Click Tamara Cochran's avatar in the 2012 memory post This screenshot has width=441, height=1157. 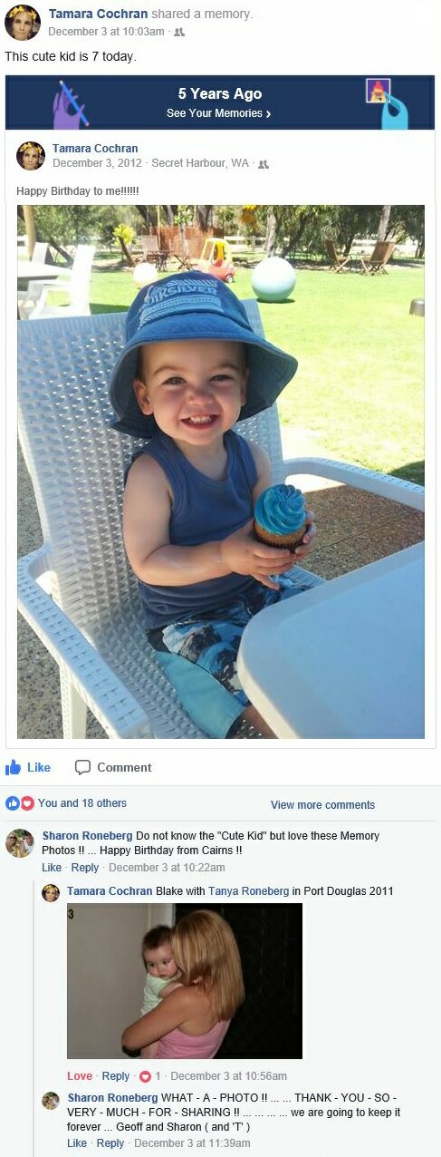[x=31, y=156]
